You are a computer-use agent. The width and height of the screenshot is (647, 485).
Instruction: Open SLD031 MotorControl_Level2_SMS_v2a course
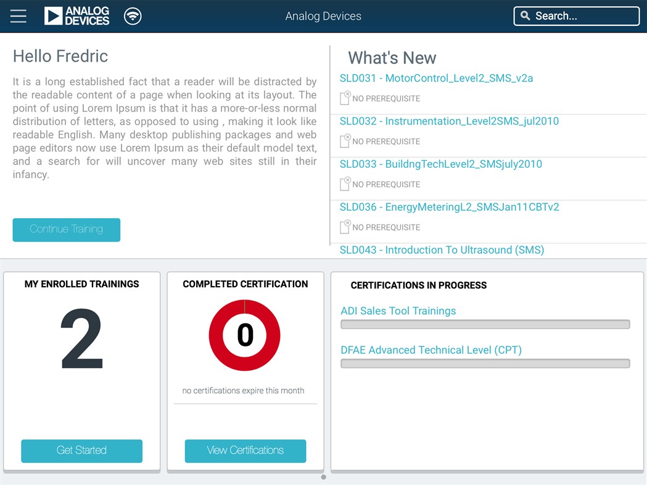(x=436, y=78)
